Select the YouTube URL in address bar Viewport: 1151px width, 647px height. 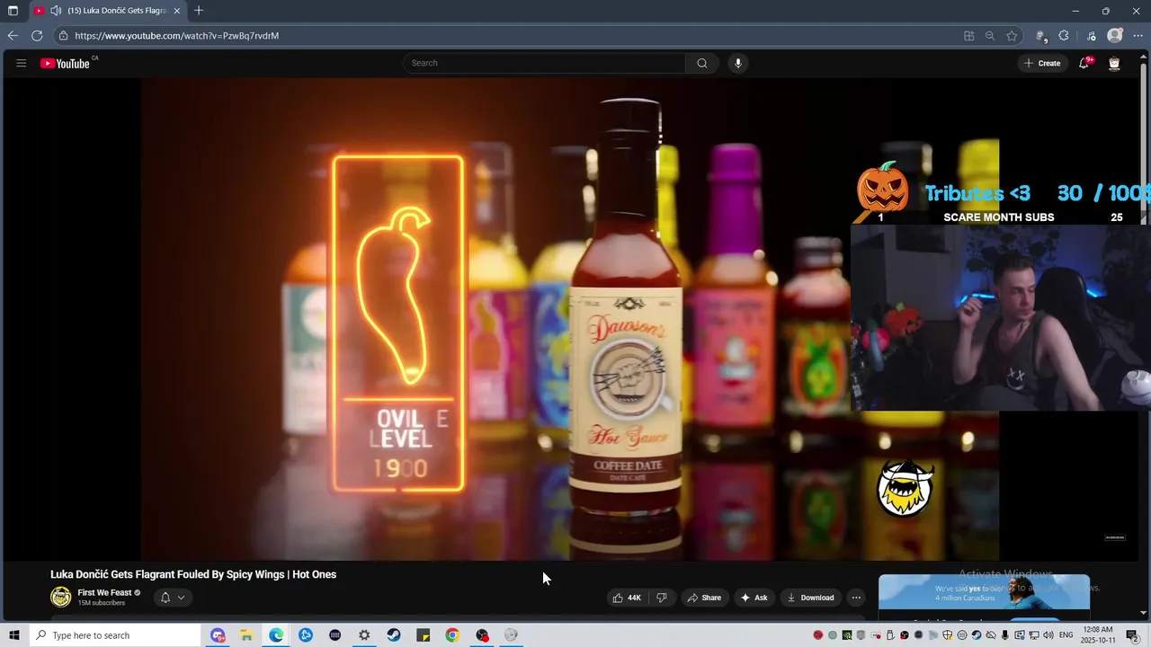point(177,36)
